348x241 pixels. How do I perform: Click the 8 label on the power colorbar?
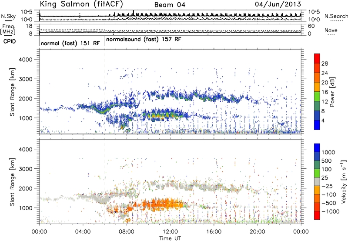[323, 111]
